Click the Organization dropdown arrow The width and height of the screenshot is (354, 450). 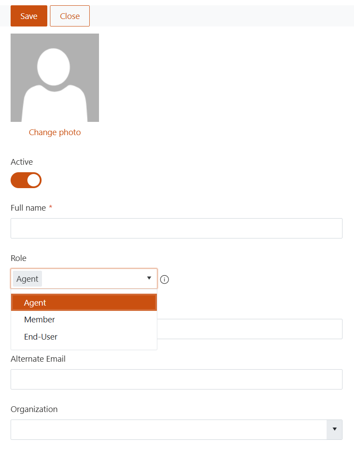coord(335,429)
